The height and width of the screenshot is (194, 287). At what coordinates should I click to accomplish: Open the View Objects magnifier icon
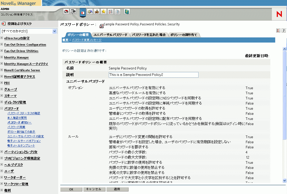point(90,12)
